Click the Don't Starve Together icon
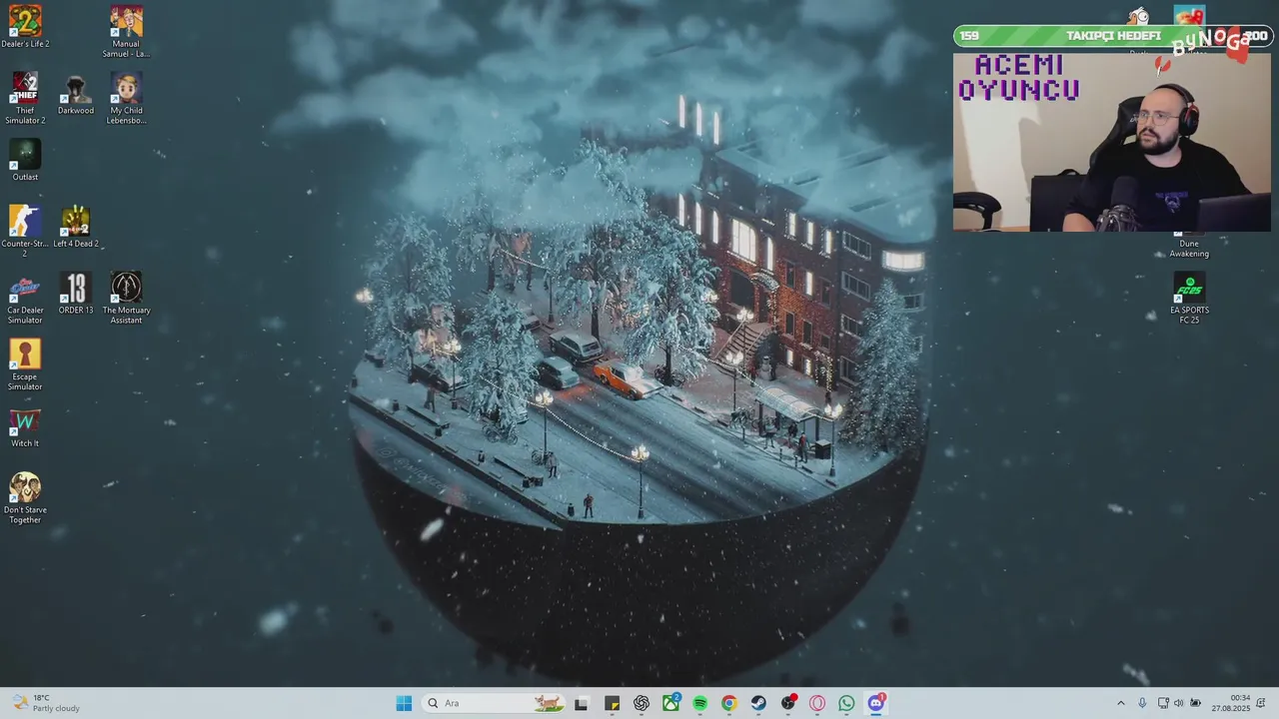 tap(25, 498)
